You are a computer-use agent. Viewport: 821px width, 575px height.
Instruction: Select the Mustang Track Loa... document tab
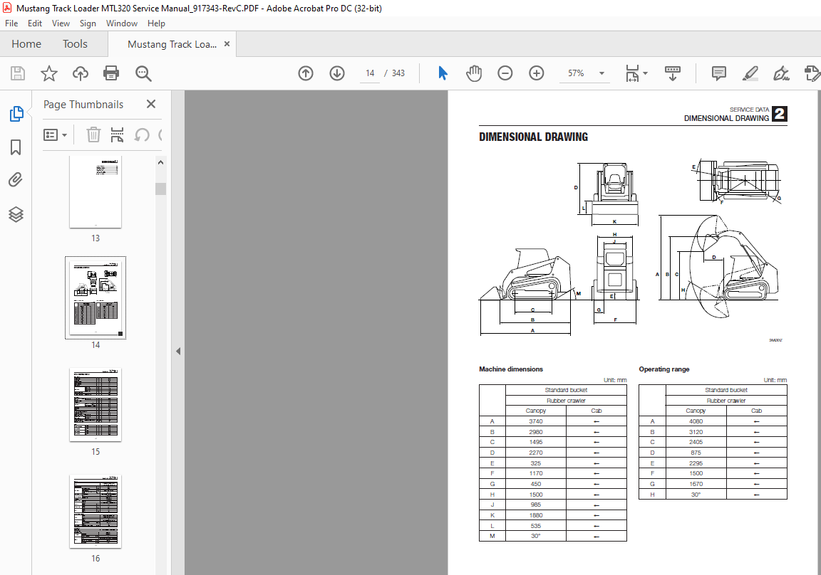(172, 44)
